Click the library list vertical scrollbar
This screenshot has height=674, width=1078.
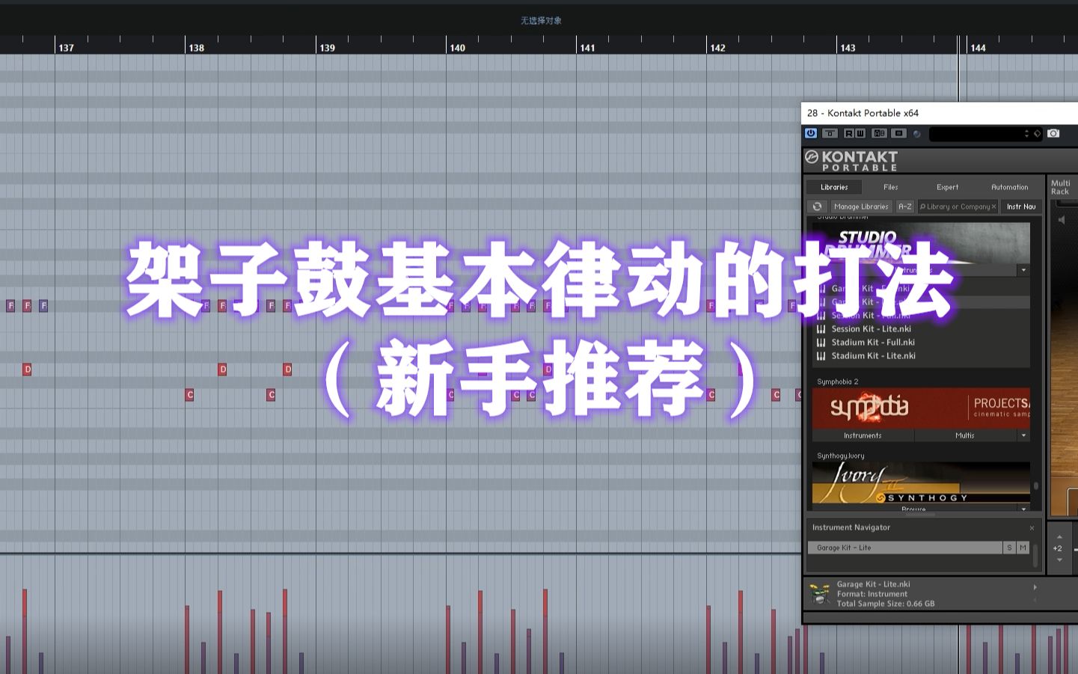[x=1036, y=486]
